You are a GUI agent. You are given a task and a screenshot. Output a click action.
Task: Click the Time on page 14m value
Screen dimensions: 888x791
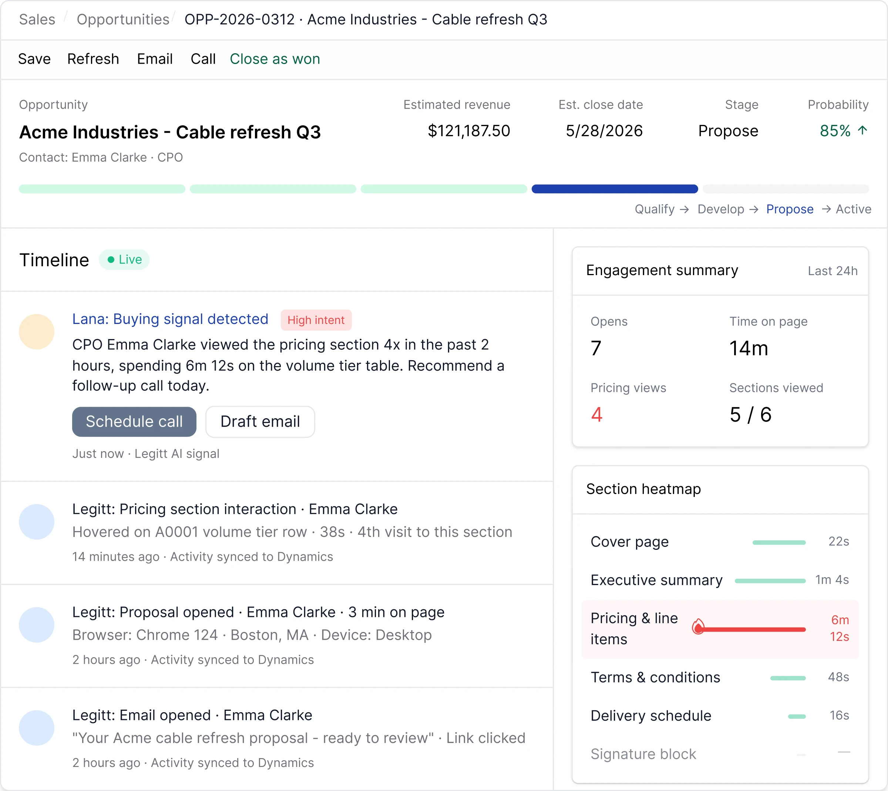pyautogui.click(x=749, y=348)
